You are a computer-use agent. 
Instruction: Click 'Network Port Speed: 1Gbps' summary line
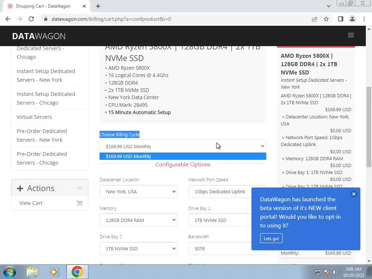tap(312, 141)
